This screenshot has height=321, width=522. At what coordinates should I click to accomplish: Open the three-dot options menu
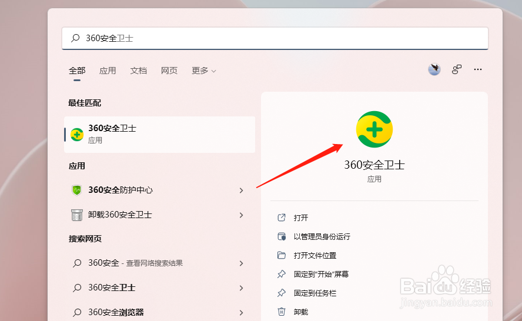[x=478, y=69]
